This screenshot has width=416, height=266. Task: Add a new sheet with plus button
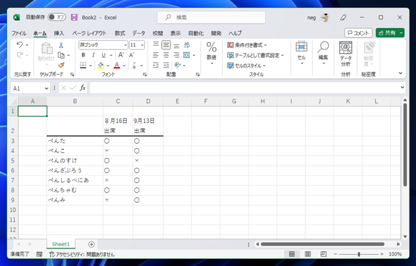pyautogui.click(x=91, y=245)
